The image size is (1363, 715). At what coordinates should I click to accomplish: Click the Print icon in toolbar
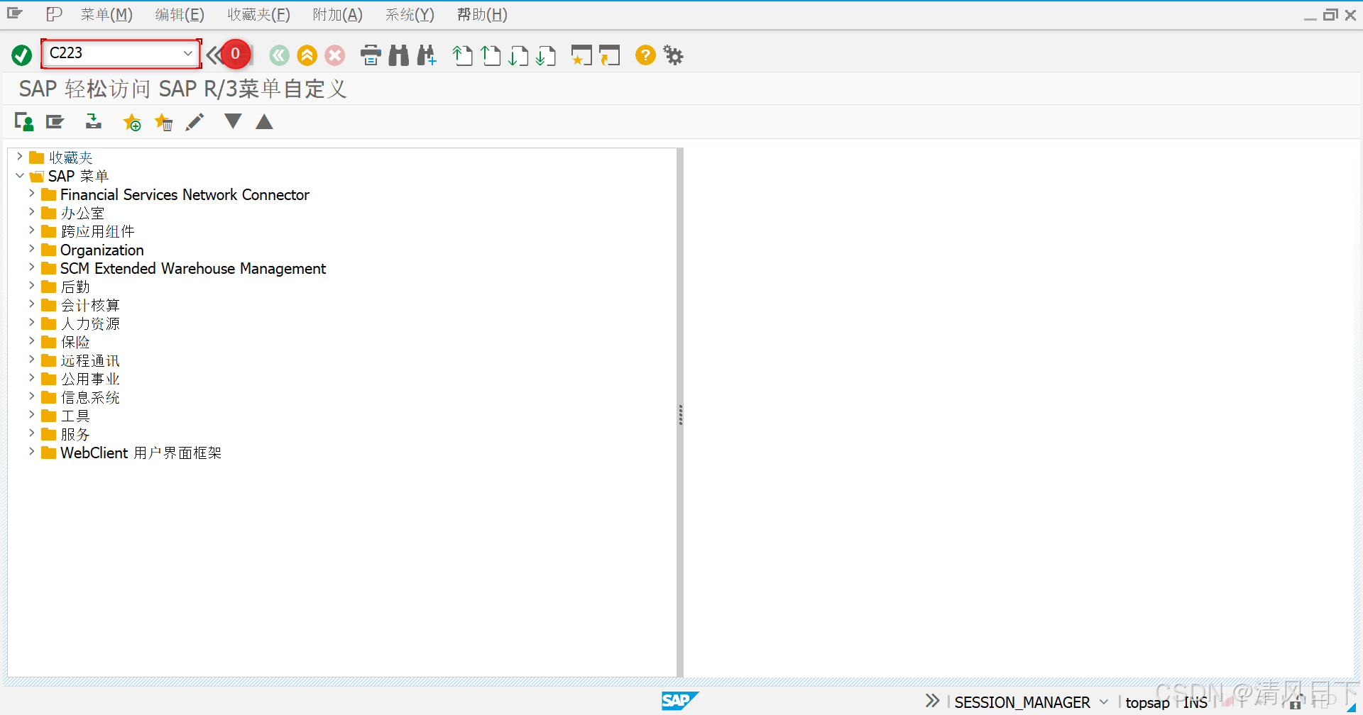point(371,55)
